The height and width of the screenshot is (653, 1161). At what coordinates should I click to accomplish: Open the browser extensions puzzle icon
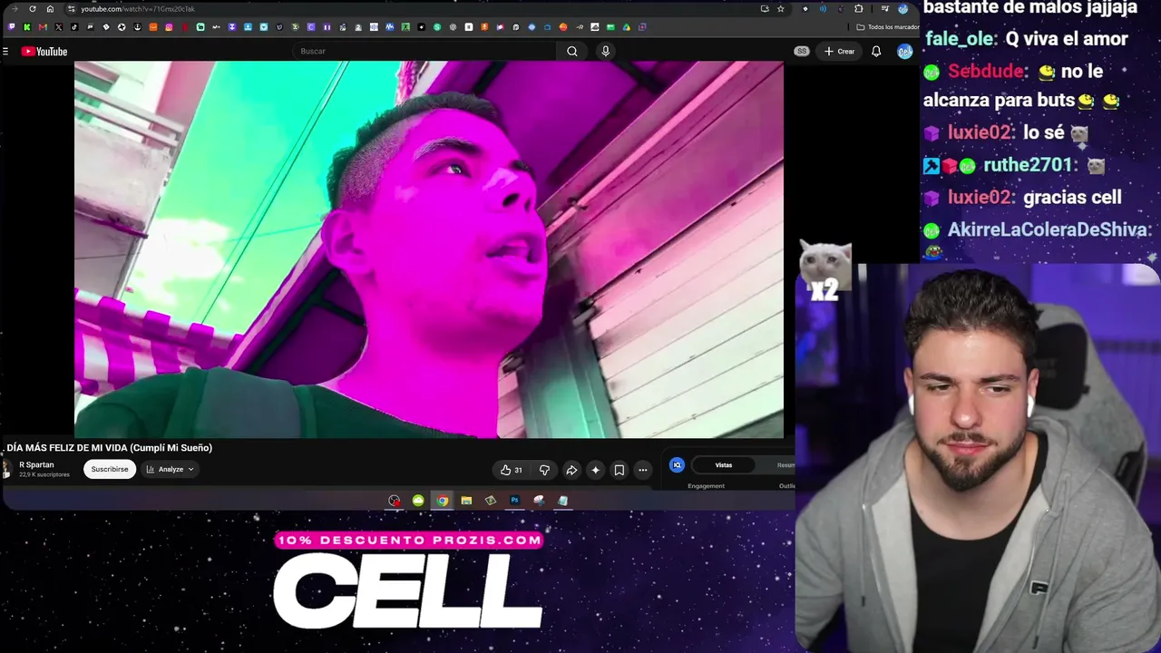(x=859, y=9)
